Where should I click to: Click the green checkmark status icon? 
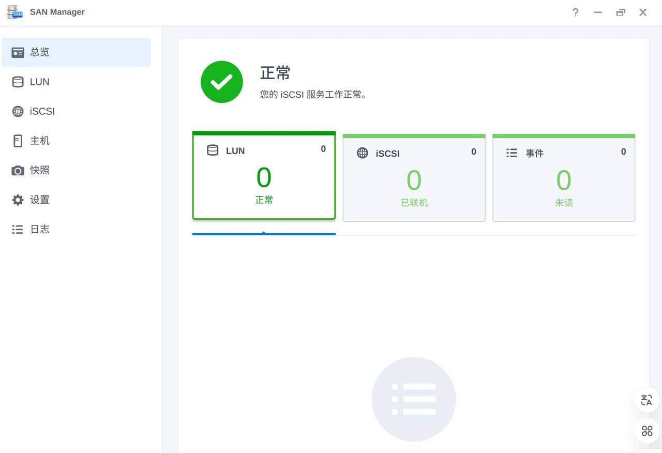tap(221, 82)
